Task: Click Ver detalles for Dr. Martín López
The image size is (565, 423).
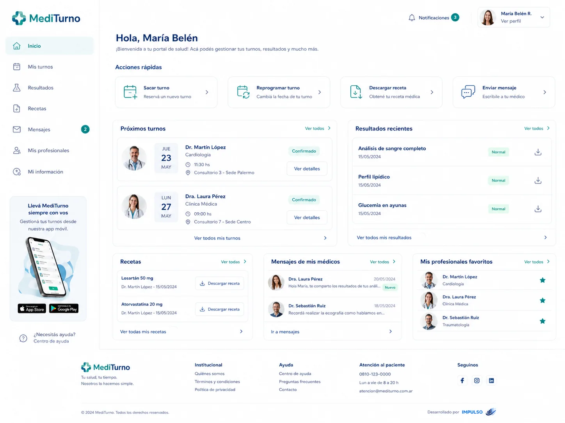Action: (x=307, y=169)
